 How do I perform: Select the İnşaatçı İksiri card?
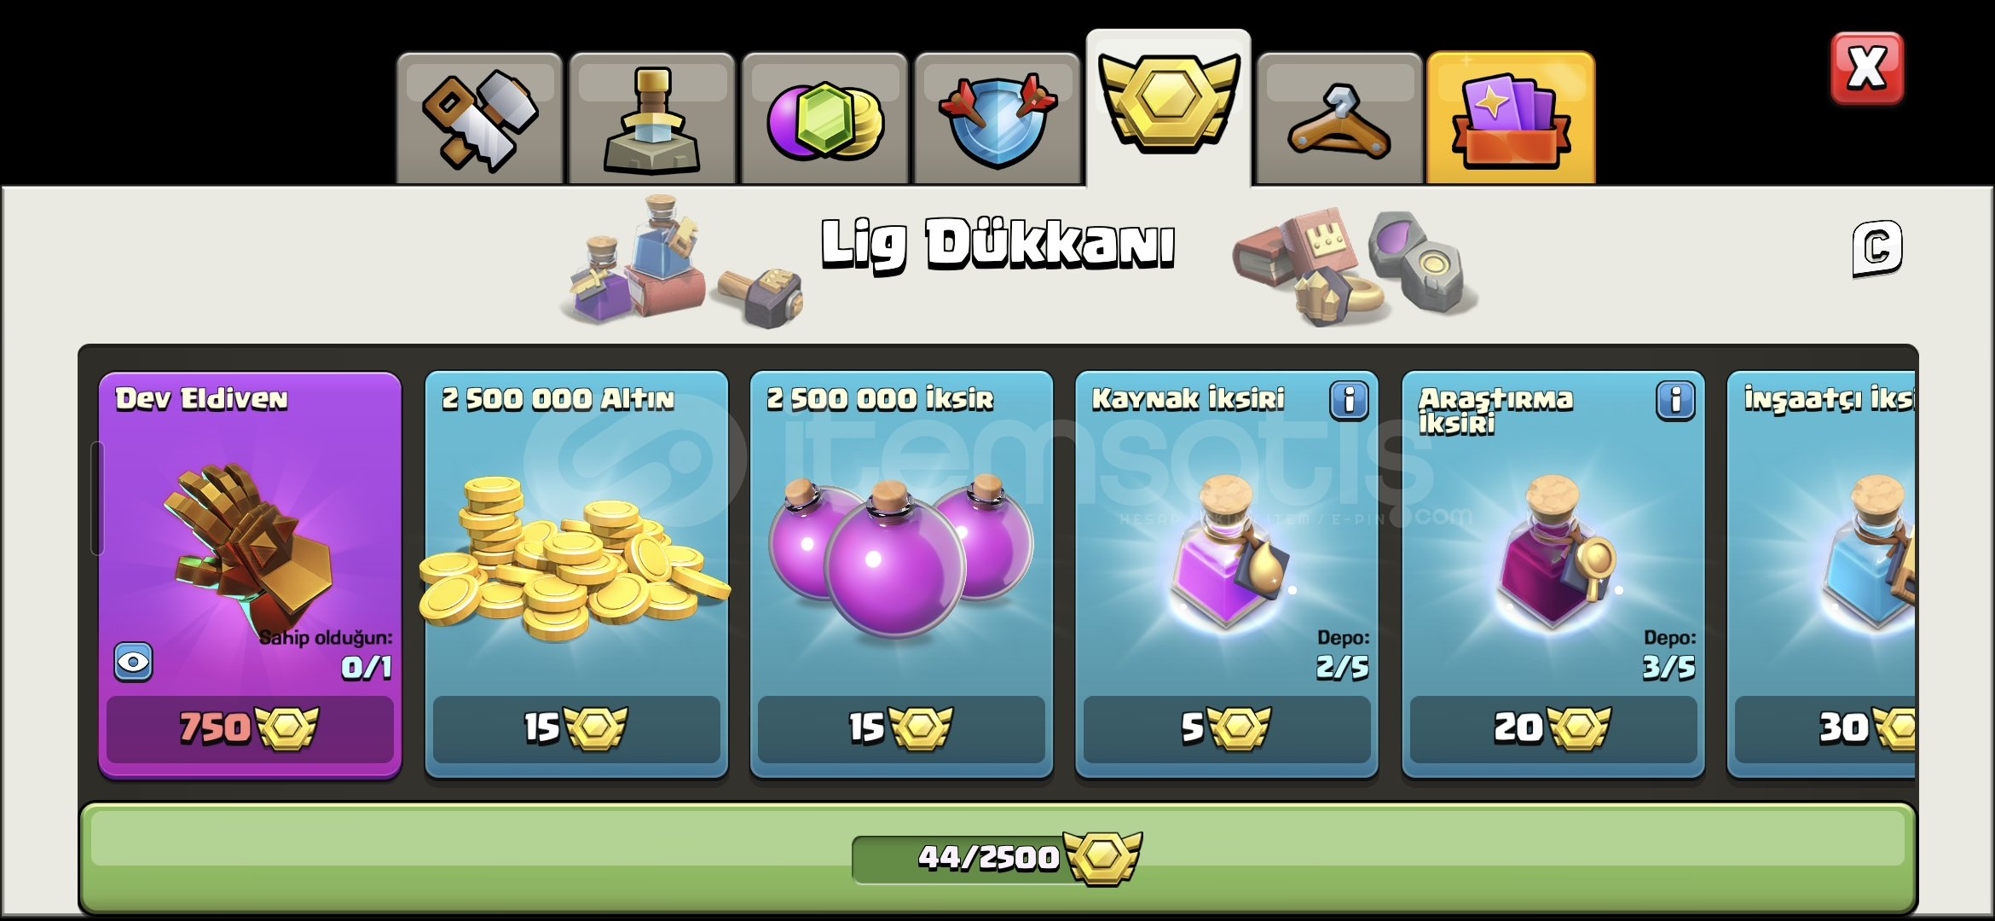pos(1821,574)
